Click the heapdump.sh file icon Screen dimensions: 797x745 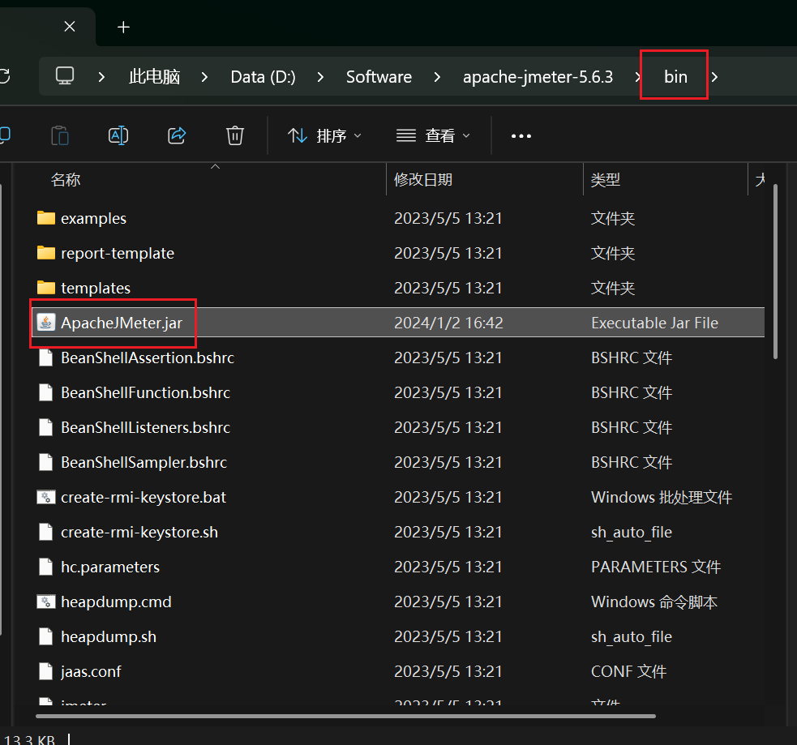[45, 636]
